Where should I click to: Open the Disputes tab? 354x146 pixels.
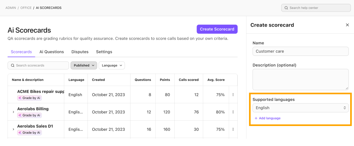pos(80,52)
